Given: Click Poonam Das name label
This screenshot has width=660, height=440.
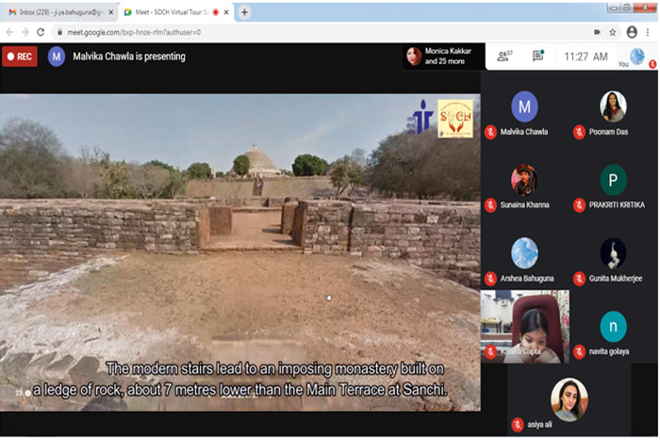Looking at the screenshot, I should click(x=608, y=132).
